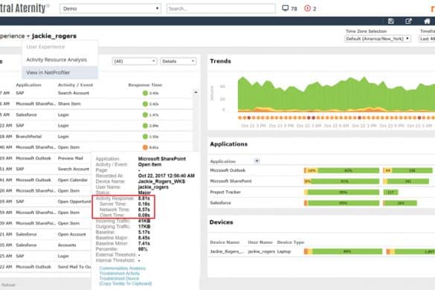Click the Device Type column header
Screen dimensions: 435x290
[291, 242]
